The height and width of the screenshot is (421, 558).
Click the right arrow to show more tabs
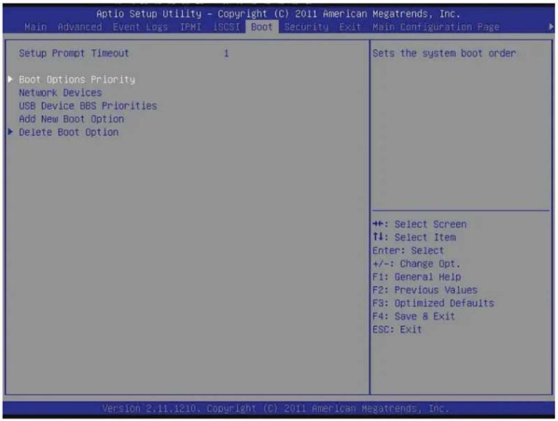[x=551, y=27]
